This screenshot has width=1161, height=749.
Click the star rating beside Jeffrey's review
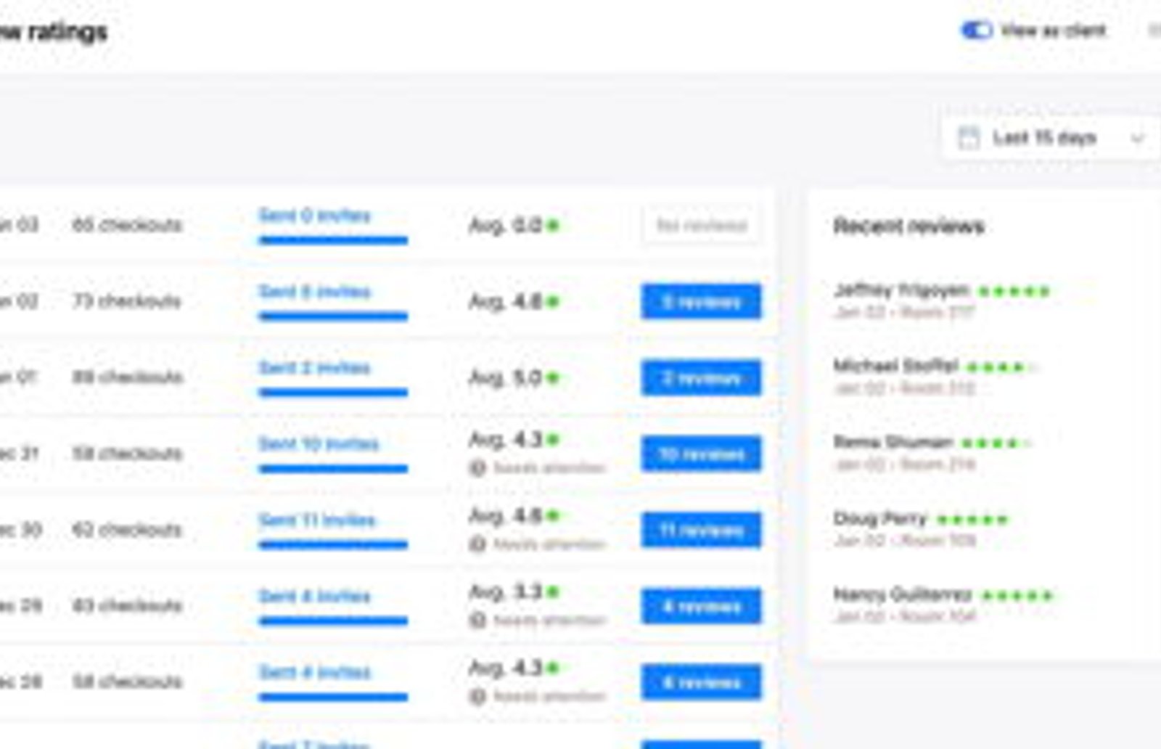point(1014,292)
